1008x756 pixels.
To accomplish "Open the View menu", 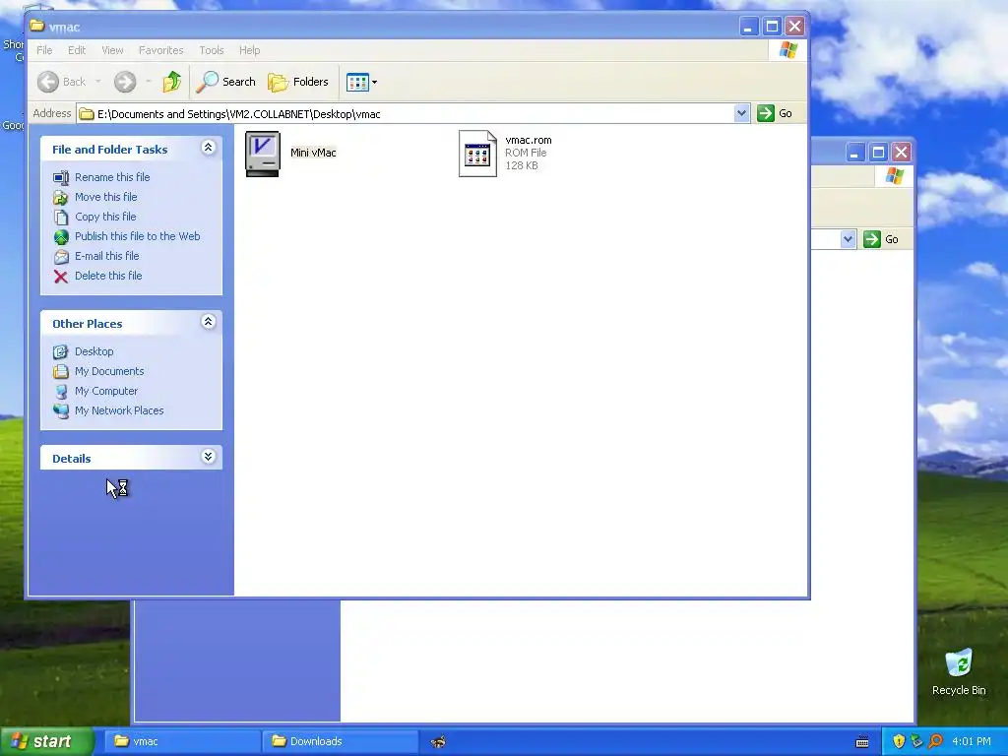I will click(x=112, y=50).
